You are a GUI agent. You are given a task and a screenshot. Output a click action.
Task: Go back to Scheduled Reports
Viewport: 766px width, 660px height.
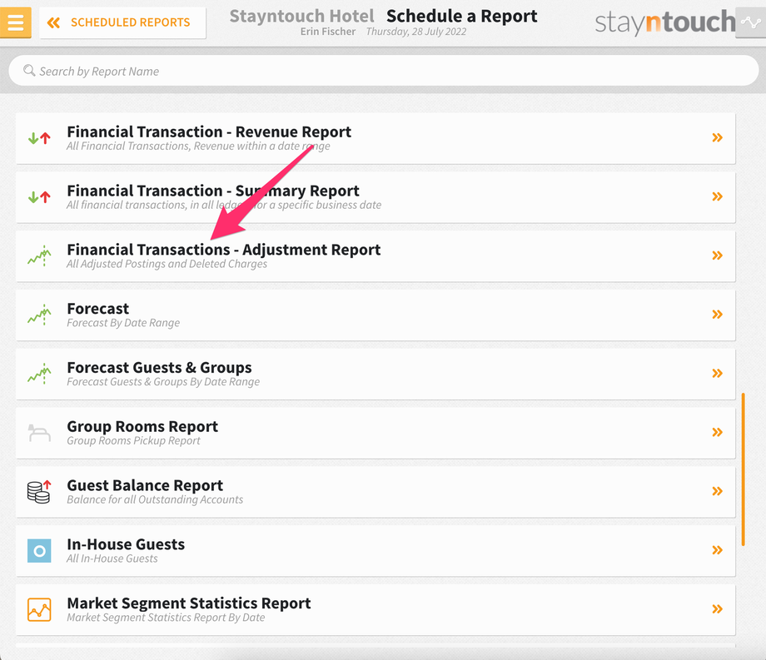pyautogui.click(x=122, y=22)
